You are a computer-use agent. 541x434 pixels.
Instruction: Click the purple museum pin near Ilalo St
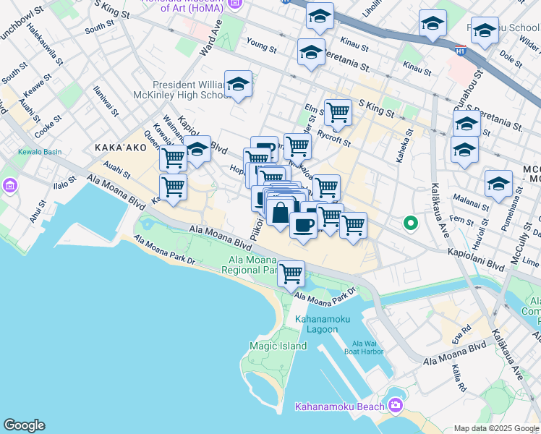click(x=9, y=185)
